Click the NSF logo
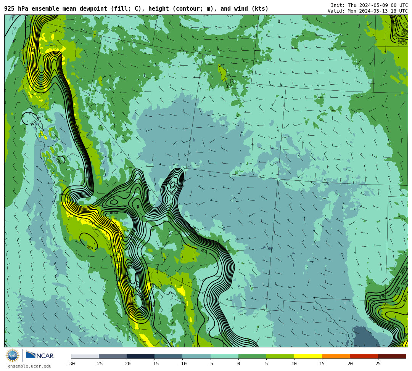This screenshot has height=371, width=412. (x=13, y=355)
